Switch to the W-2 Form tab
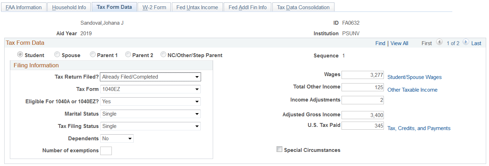 coord(154,7)
